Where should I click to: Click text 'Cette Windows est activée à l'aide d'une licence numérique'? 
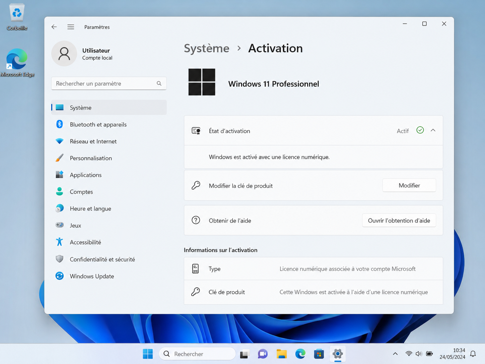[x=354, y=292]
